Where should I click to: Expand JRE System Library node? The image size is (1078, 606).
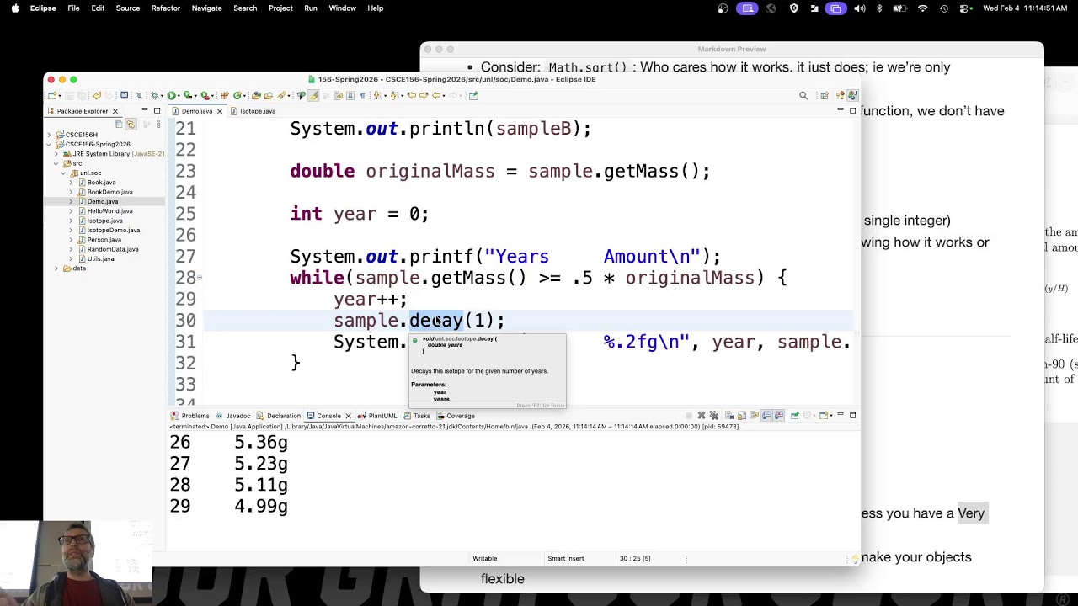(56, 154)
